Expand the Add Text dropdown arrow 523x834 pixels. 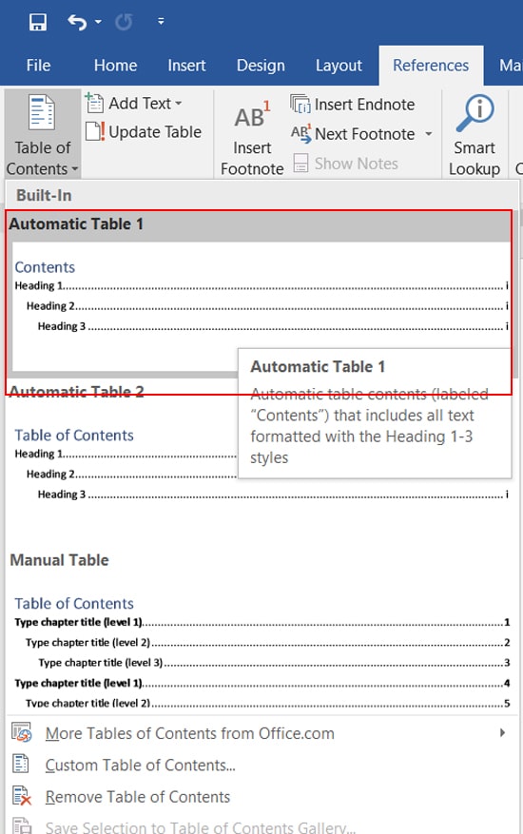178,104
